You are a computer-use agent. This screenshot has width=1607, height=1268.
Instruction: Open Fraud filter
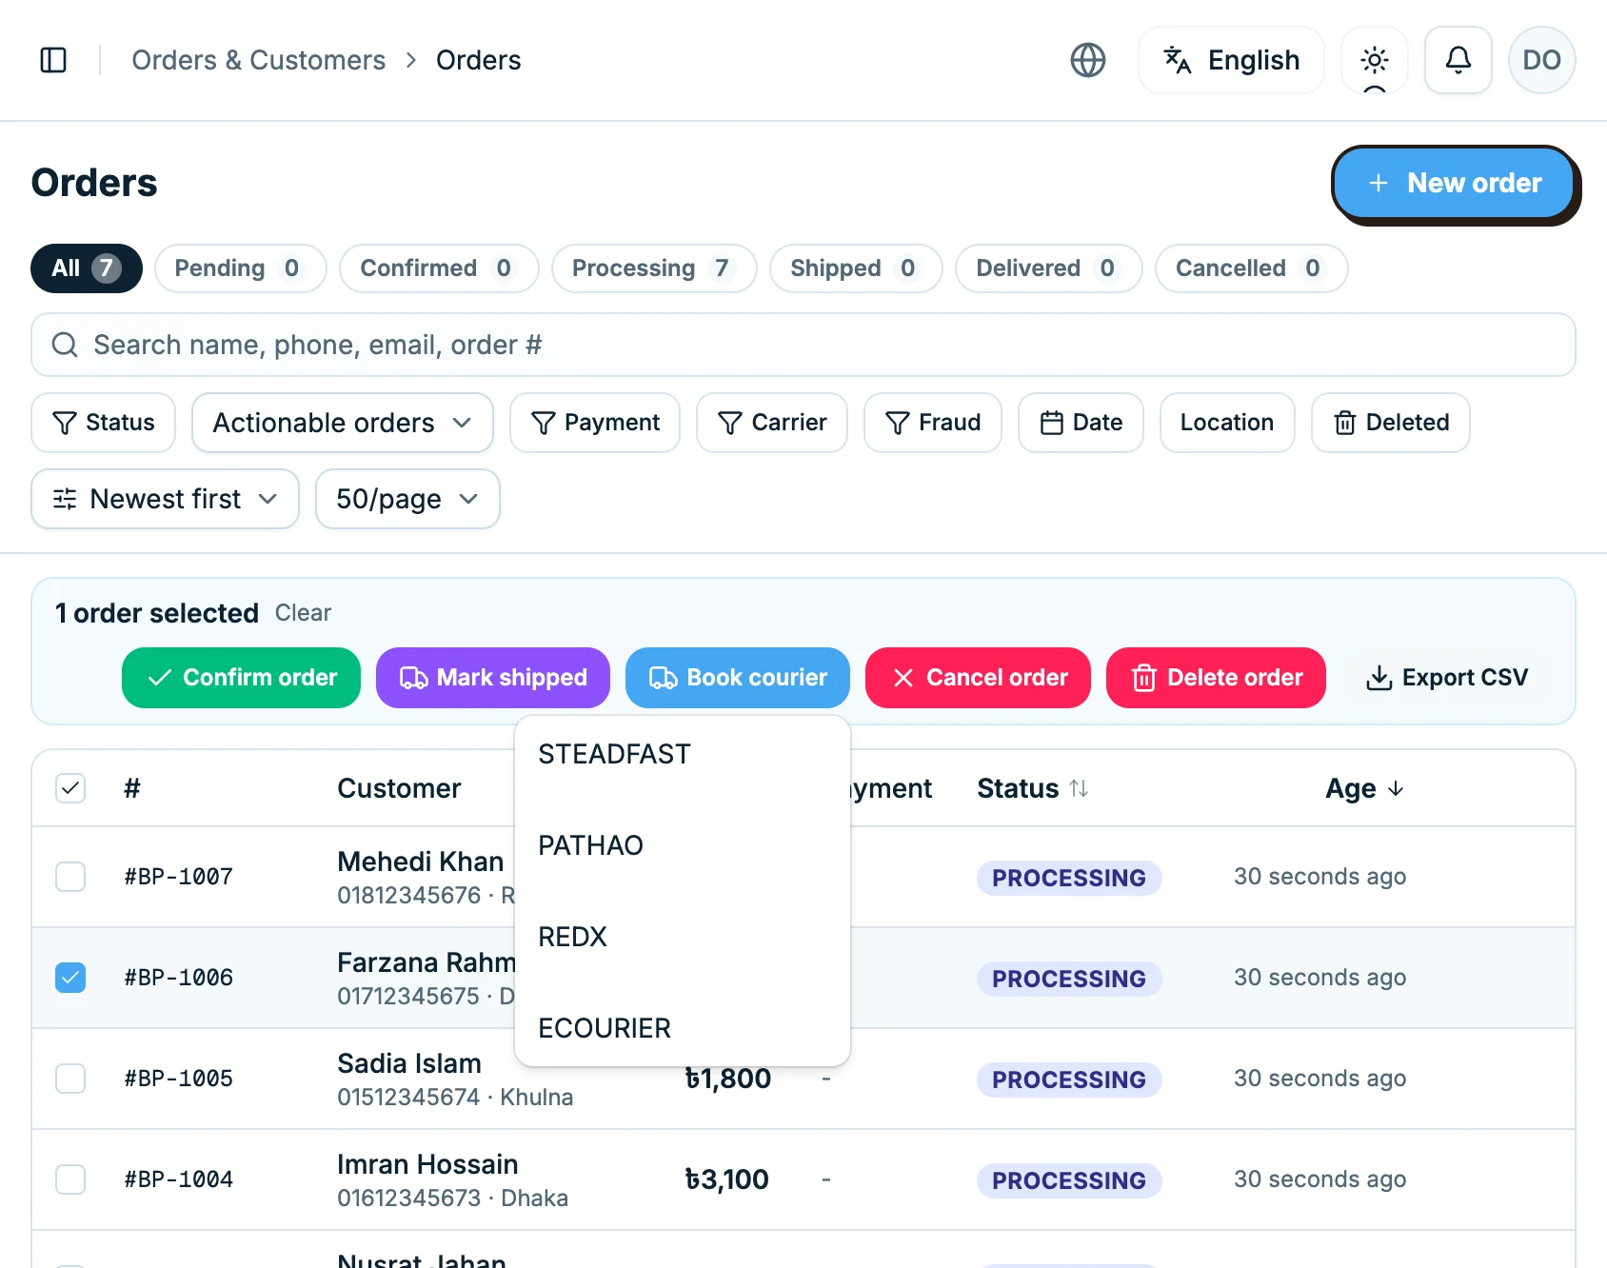[933, 423]
